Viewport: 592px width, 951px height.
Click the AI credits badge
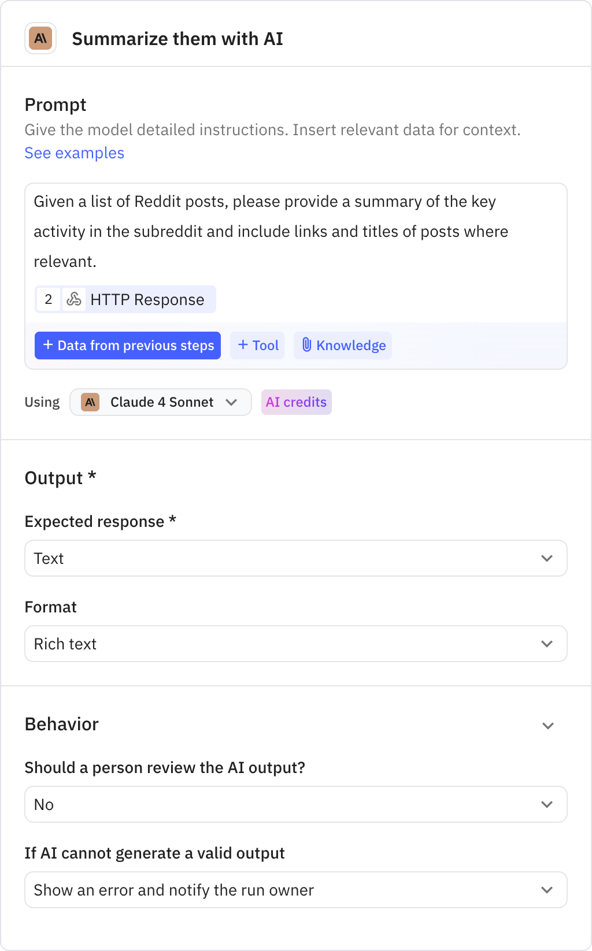[296, 402]
